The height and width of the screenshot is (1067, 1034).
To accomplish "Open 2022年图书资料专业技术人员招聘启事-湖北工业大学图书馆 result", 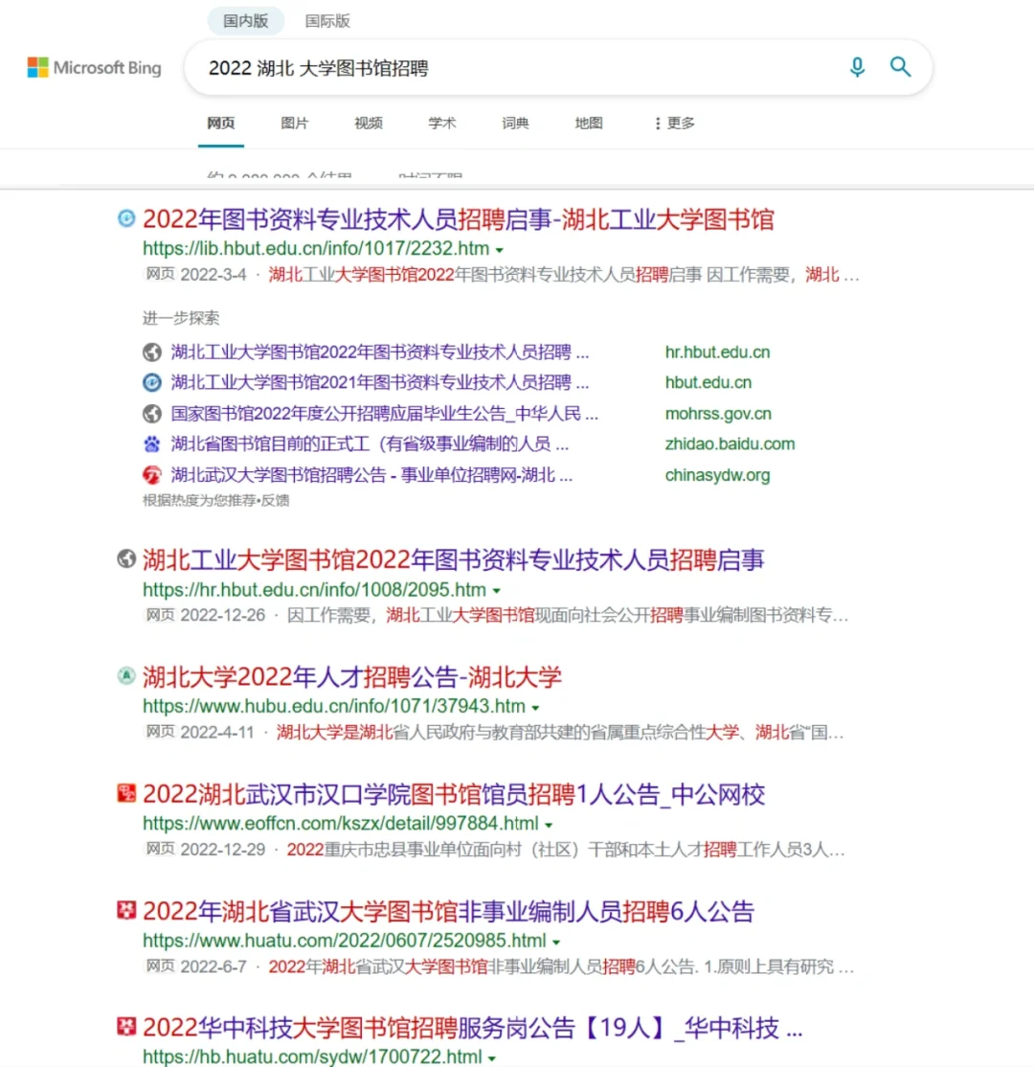I will [x=459, y=219].
